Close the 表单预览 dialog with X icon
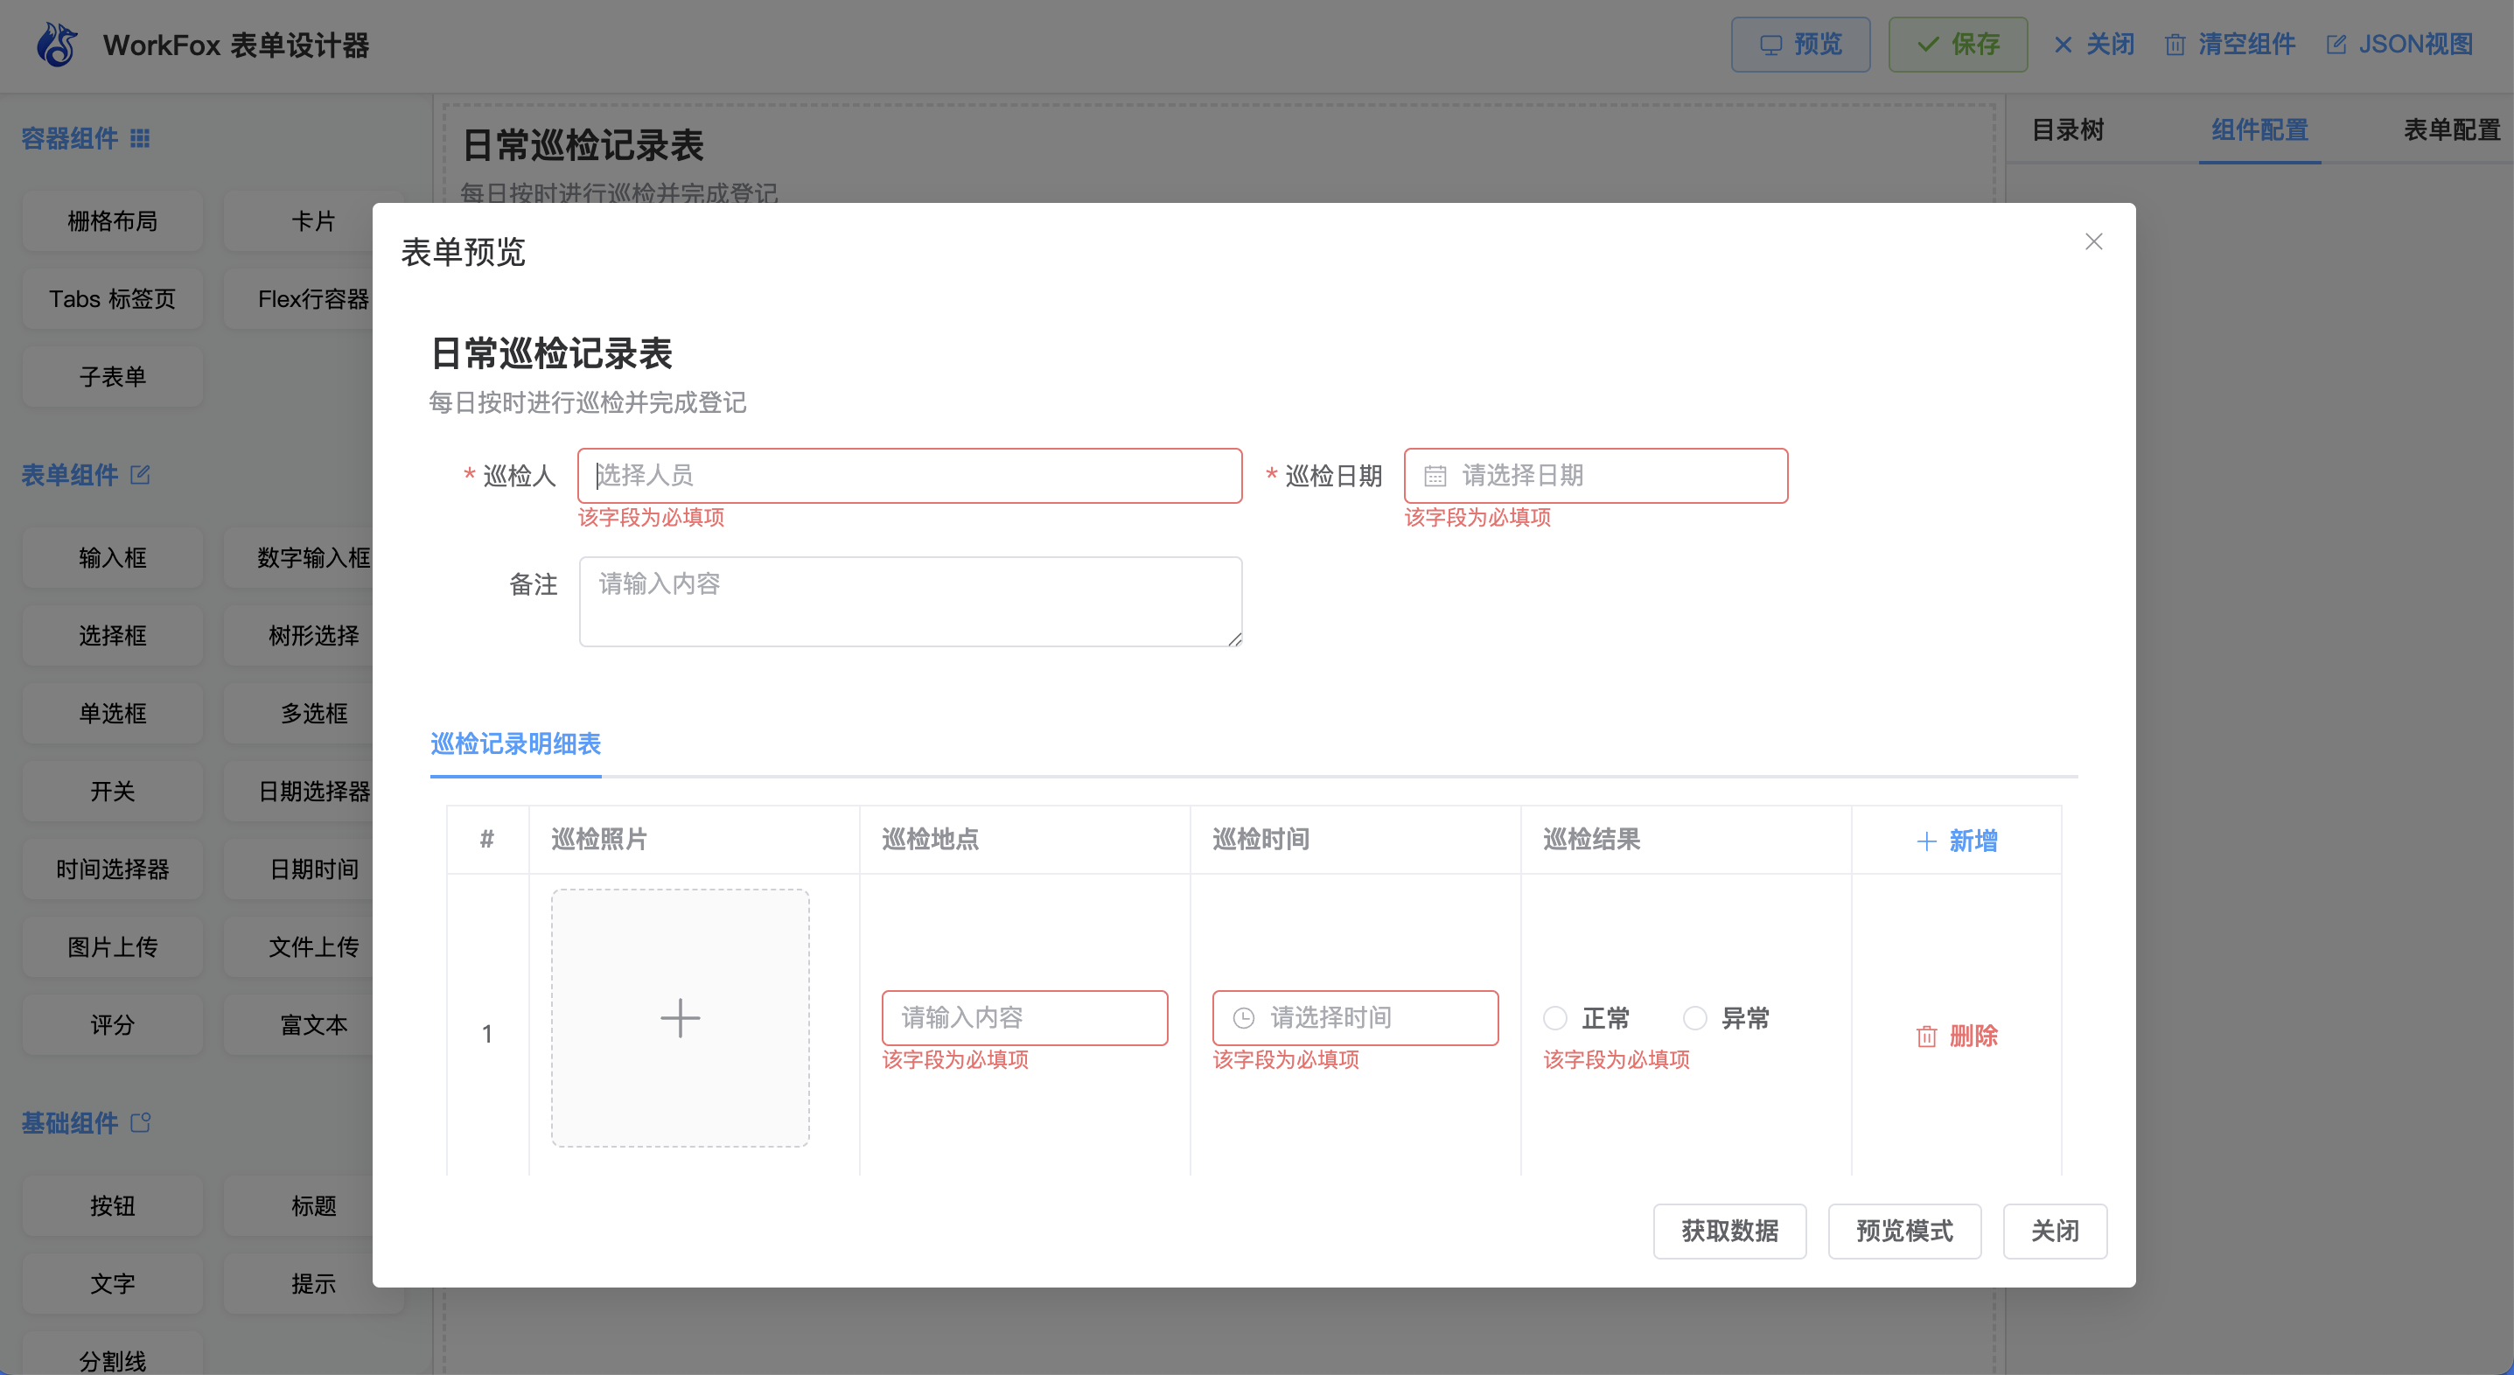Image resolution: width=2514 pixels, height=1375 pixels. coord(2093,242)
